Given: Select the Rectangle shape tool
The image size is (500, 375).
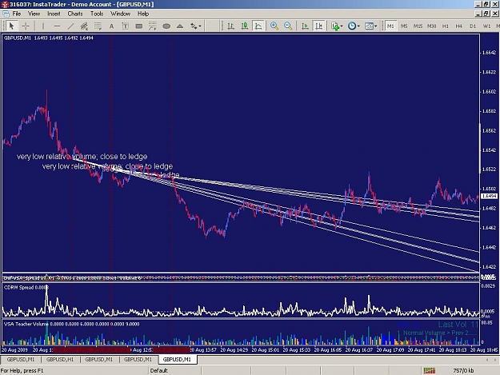Looking at the screenshot, I should pyautogui.click(x=139, y=26).
